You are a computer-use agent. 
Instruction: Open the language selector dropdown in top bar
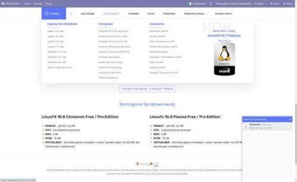click(260, 4)
